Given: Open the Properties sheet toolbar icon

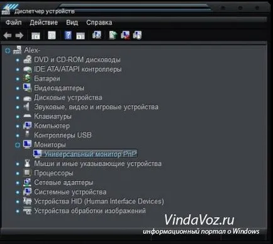Looking at the screenshot, I should (52, 35).
